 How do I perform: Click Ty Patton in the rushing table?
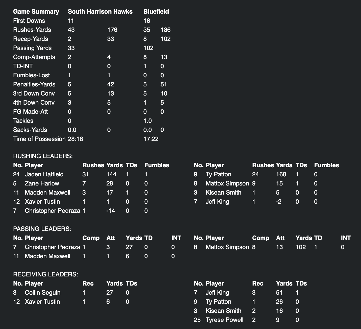218,174
